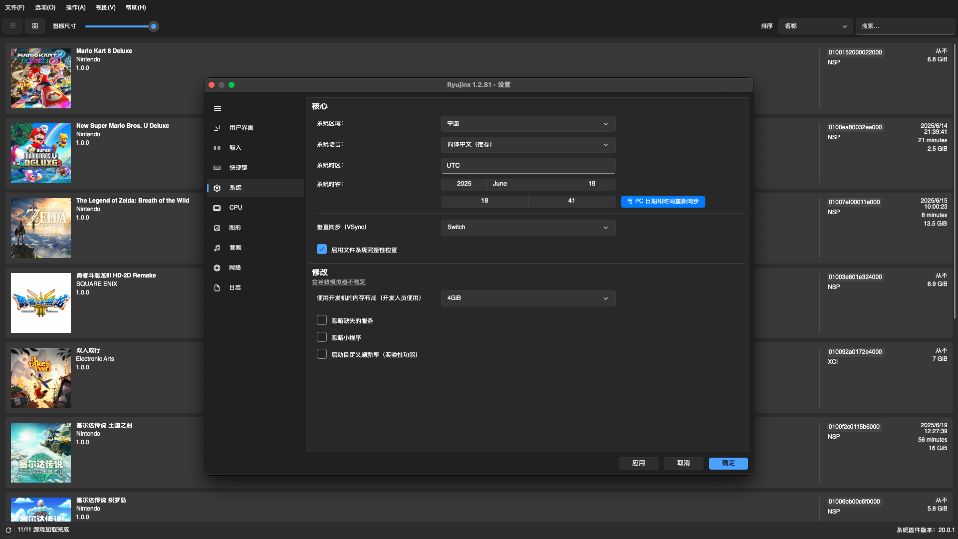The width and height of the screenshot is (958, 539).
Task: Click the System gear sidebar icon
Action: pyautogui.click(x=217, y=188)
